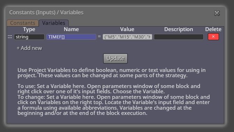The width and height of the screenshot is (234, 132).
Task: Click the Update button
Action: [x=115, y=58]
